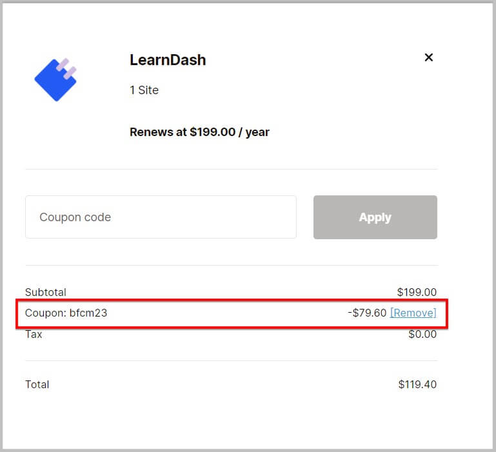
Task: Click the Total label
Action: tap(37, 384)
